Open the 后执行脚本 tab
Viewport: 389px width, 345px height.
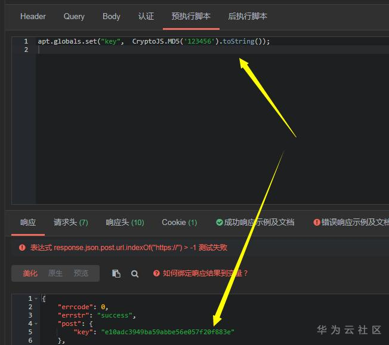point(248,16)
